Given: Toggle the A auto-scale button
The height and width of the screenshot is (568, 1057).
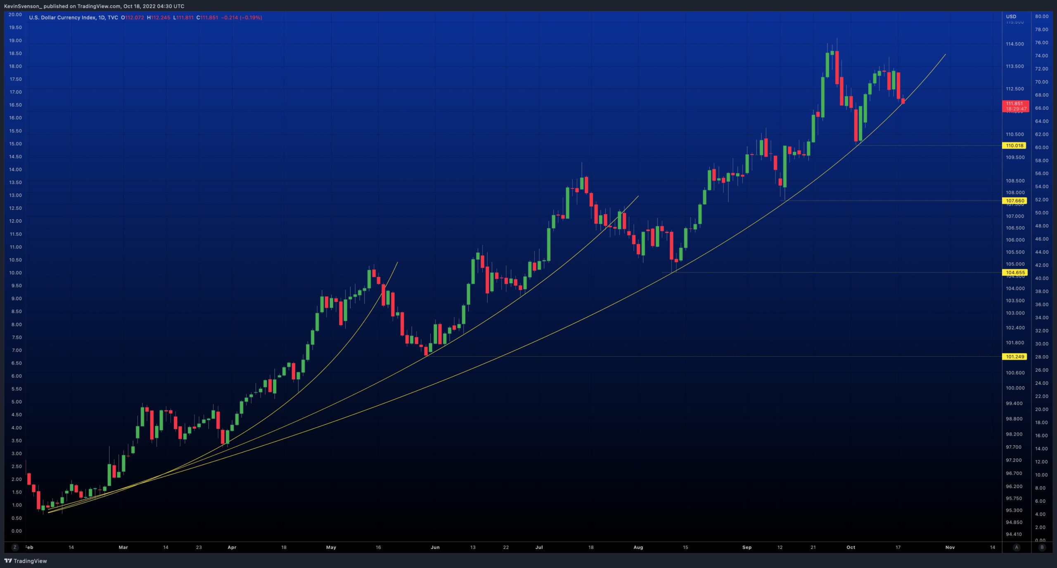Looking at the screenshot, I should 1017,547.
